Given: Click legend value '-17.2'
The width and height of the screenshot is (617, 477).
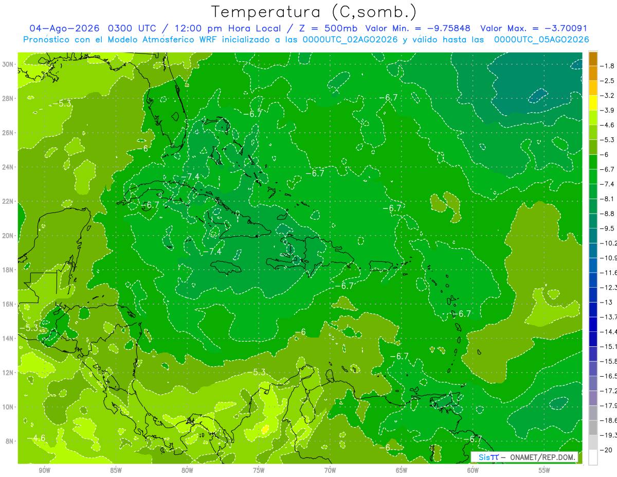Looking at the screenshot, I should [609, 391].
